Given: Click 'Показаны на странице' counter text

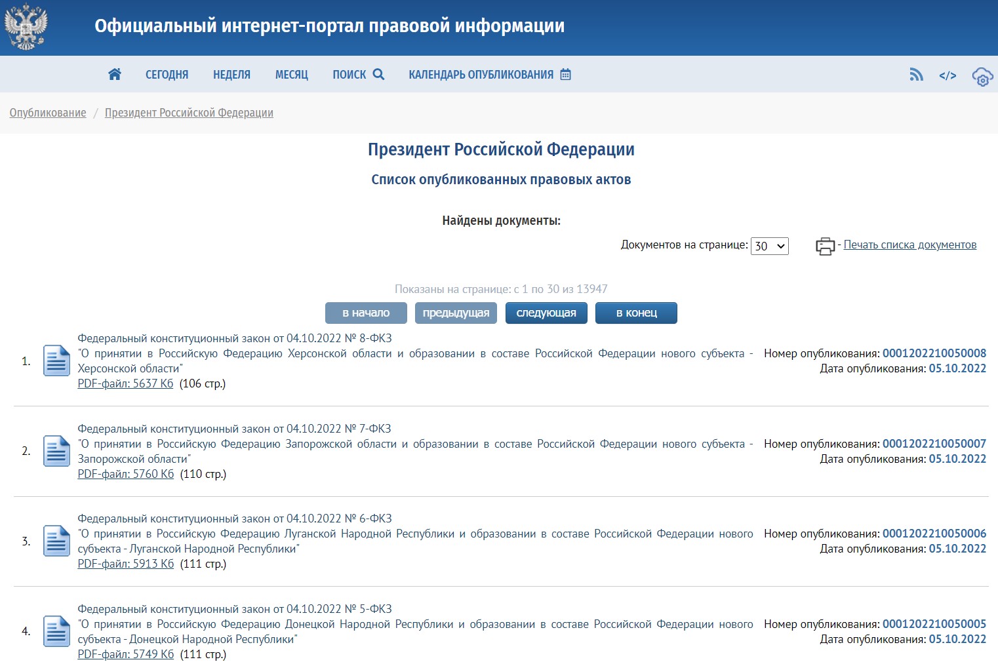Looking at the screenshot, I should coord(501,289).
